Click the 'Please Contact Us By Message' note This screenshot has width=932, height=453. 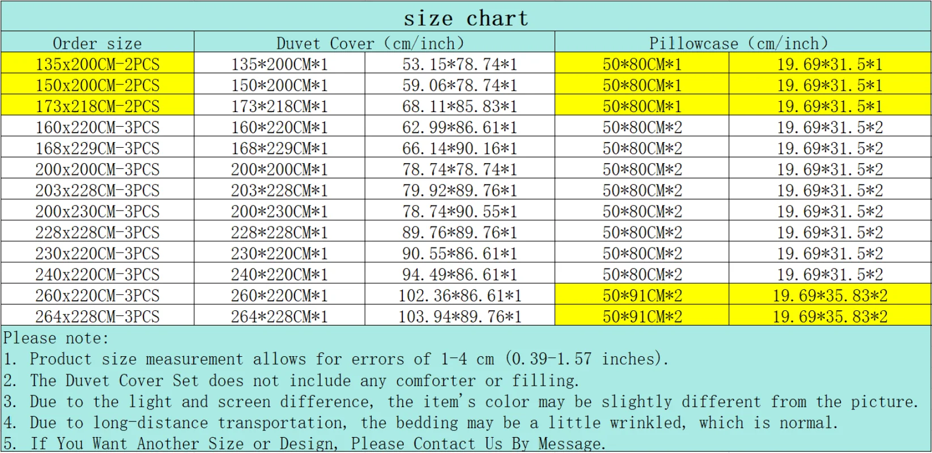click(x=478, y=443)
